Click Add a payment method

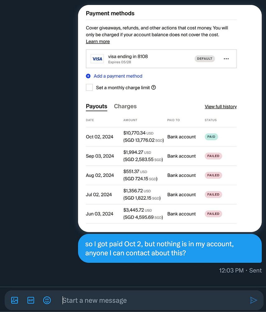point(118,76)
